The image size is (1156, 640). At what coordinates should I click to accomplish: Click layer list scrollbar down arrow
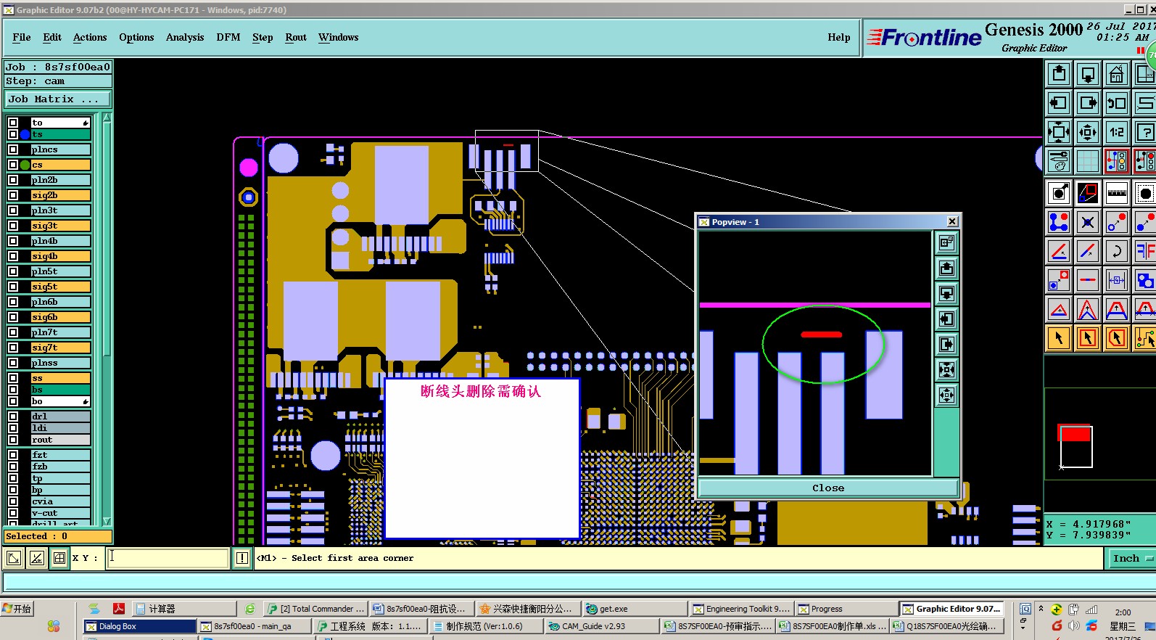(107, 521)
